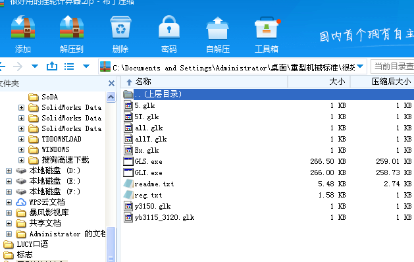Click the readme.txt file name

point(154,184)
